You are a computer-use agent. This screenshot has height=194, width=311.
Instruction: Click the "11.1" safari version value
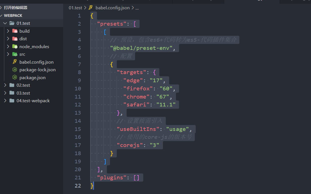coord(166,105)
